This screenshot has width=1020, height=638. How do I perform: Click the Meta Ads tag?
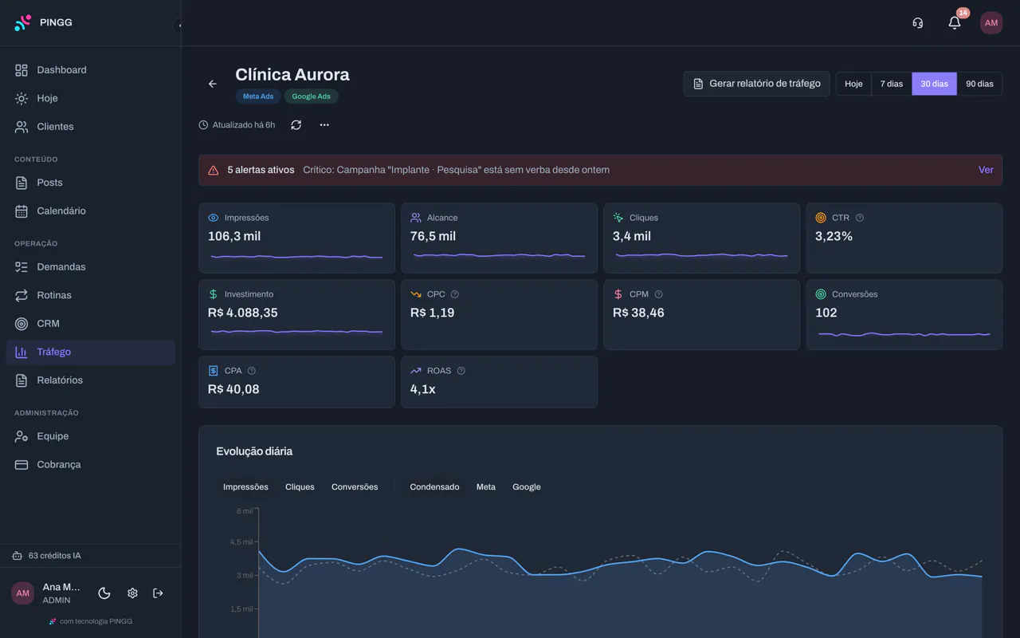(x=258, y=96)
